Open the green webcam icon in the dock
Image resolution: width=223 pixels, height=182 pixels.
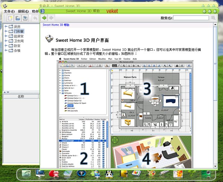[206, 173]
